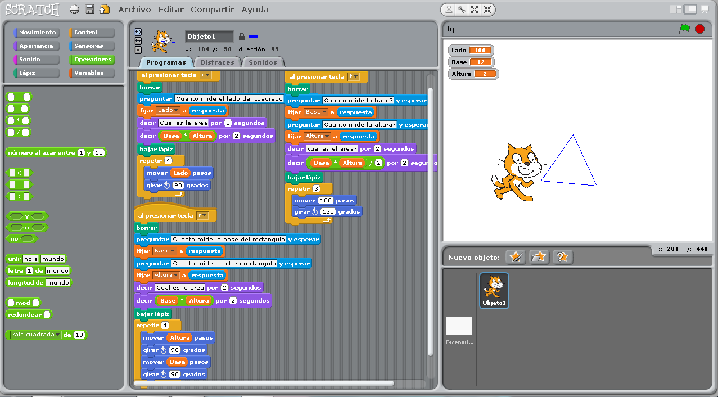Select the Objeto1 sprite thumbnail
The image size is (718, 397).
[494, 291]
